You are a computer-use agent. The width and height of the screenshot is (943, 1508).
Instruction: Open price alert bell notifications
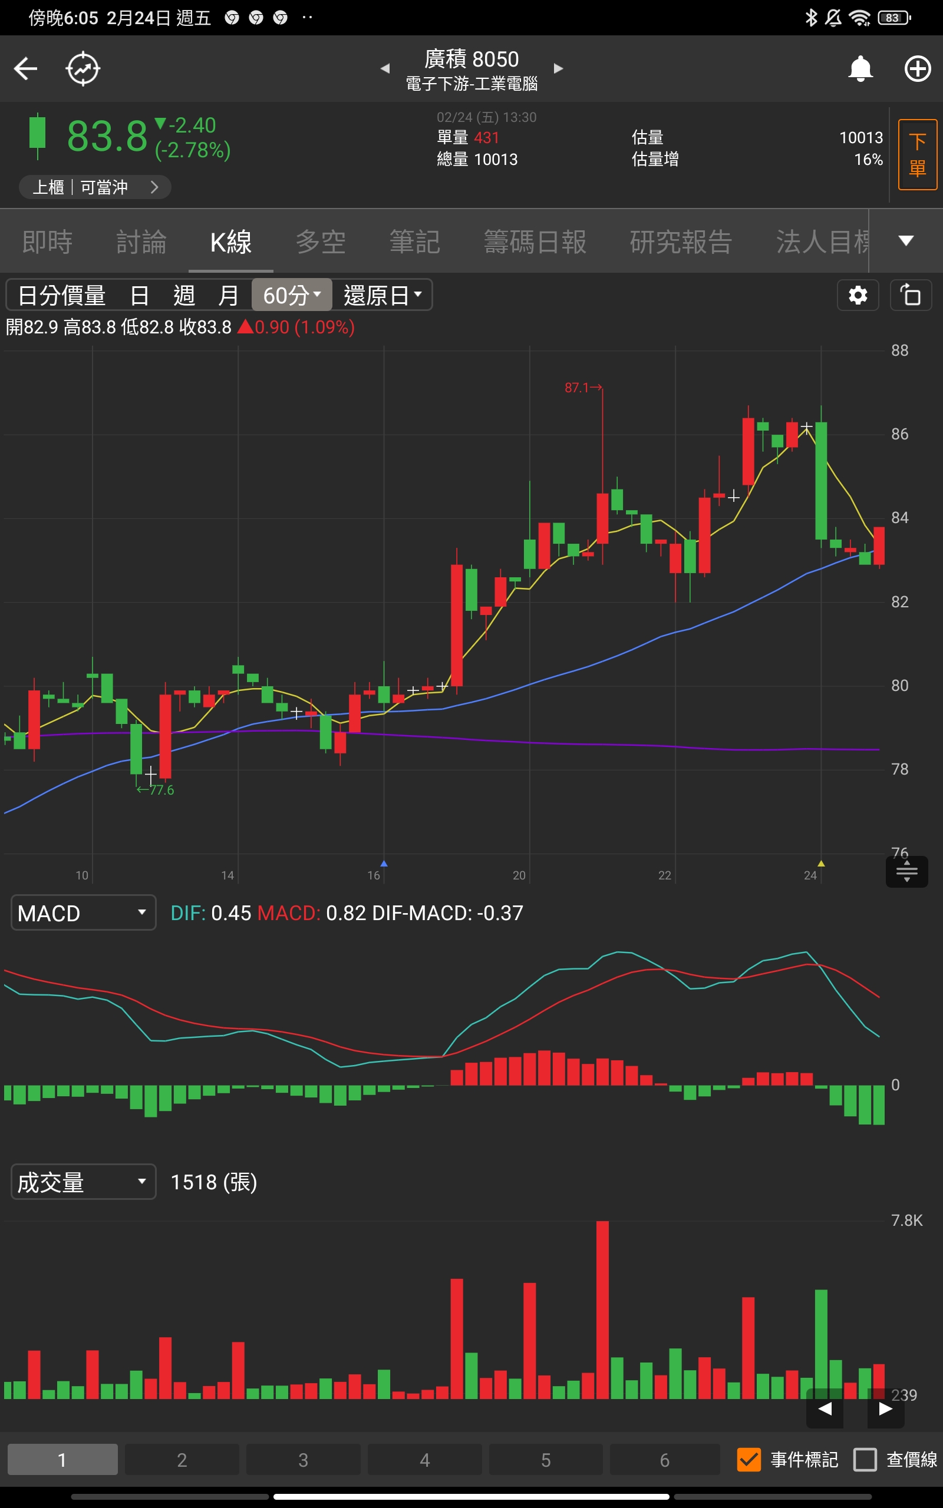coord(860,68)
